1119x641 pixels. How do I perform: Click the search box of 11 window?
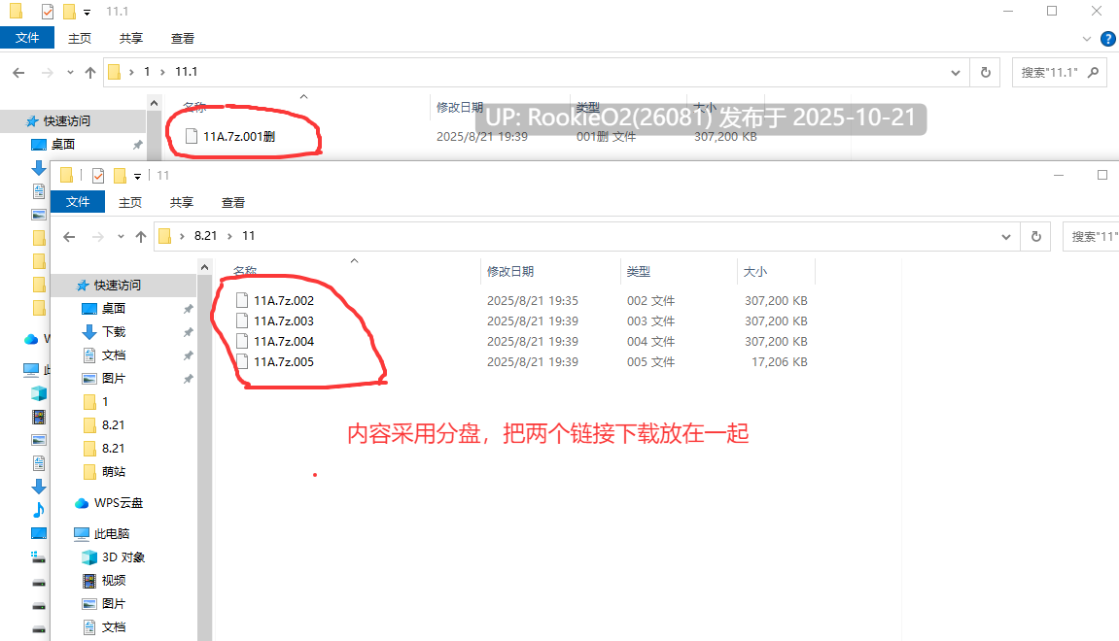coord(1091,237)
